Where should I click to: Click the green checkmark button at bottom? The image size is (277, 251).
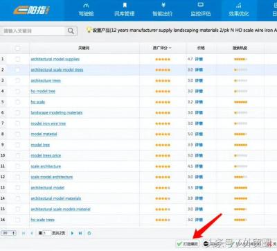point(188,244)
